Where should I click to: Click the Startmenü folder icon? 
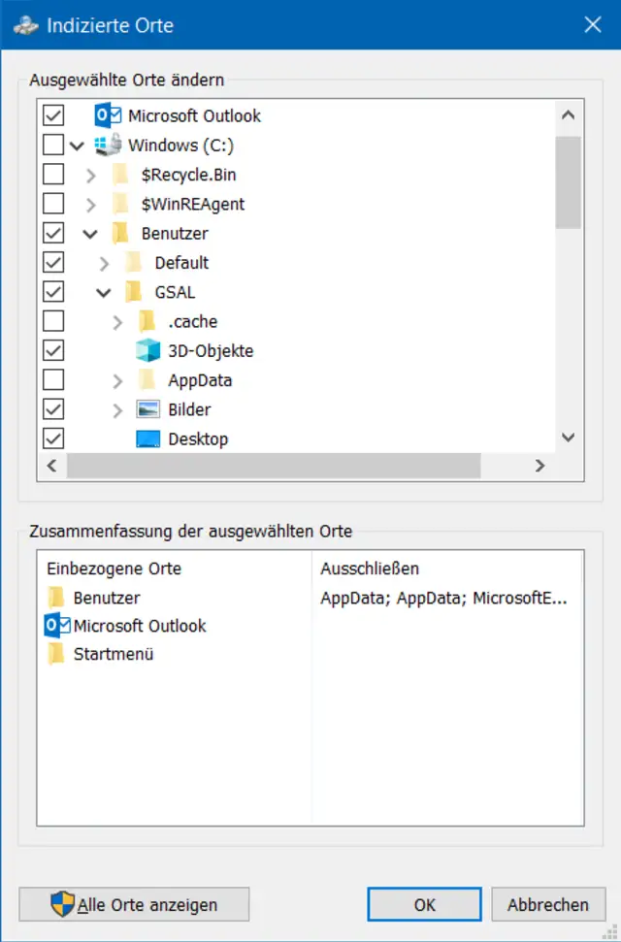click(56, 654)
